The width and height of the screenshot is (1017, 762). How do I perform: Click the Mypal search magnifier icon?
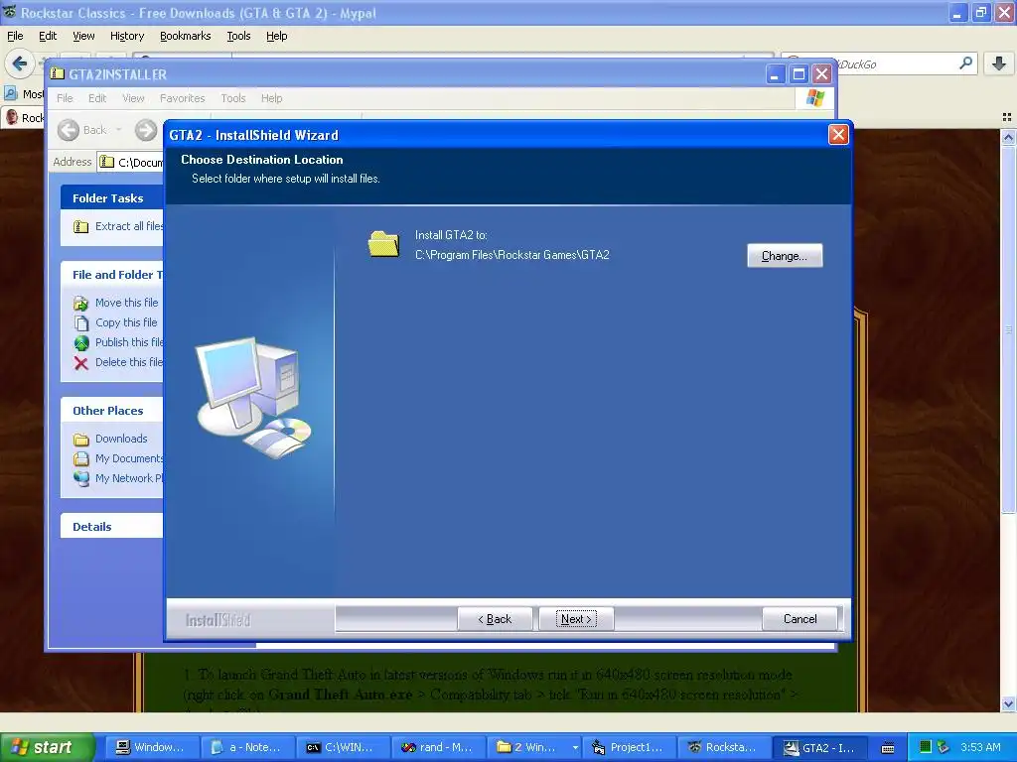965,63
